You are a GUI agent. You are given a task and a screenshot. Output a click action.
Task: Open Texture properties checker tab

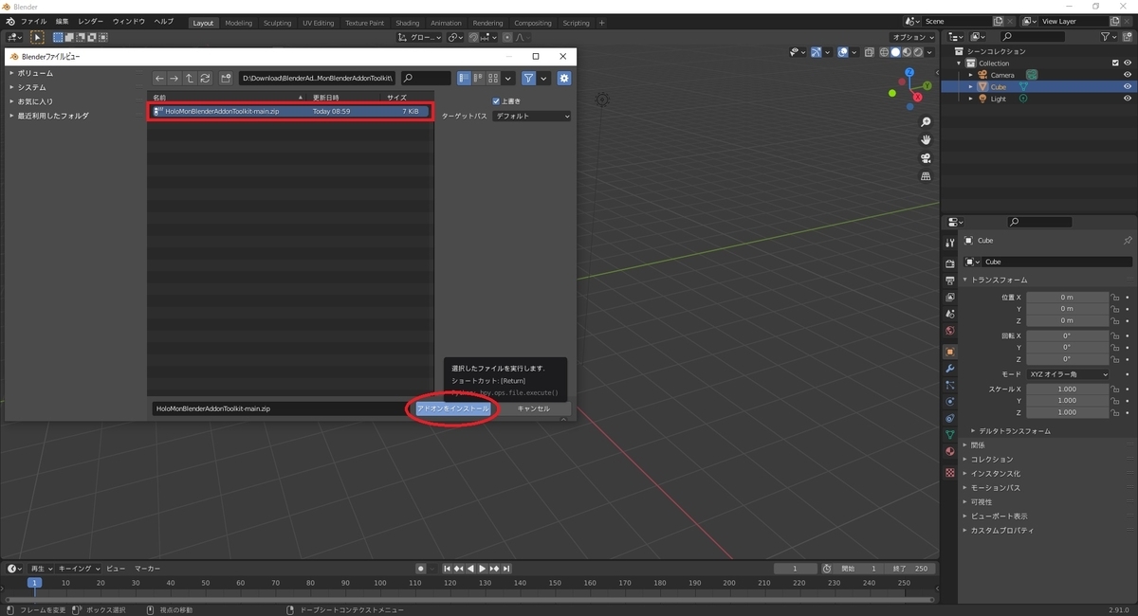tap(949, 472)
